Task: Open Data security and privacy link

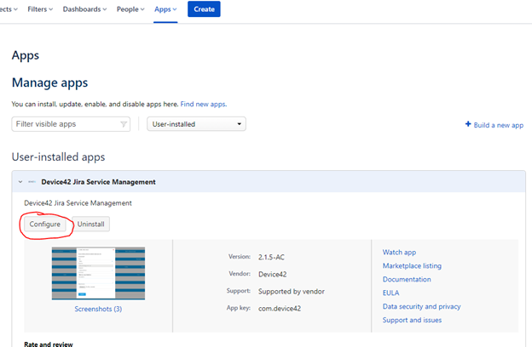Action: click(421, 306)
